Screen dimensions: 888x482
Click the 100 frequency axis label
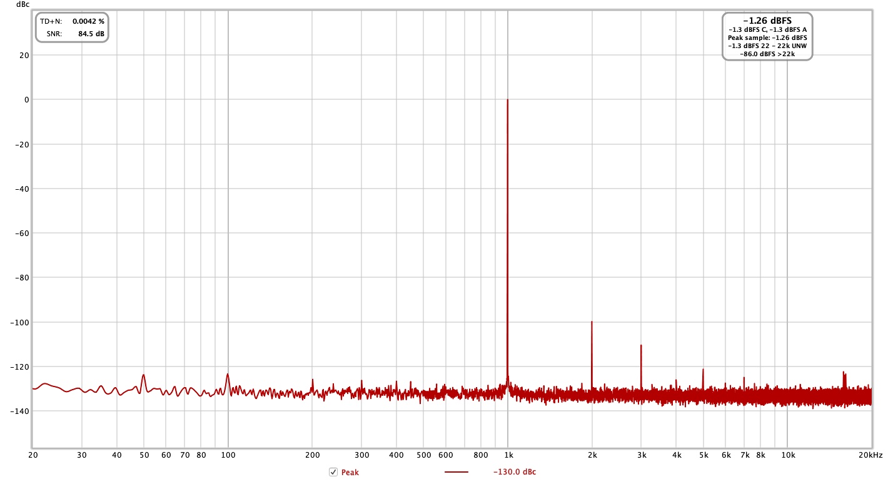(x=228, y=456)
